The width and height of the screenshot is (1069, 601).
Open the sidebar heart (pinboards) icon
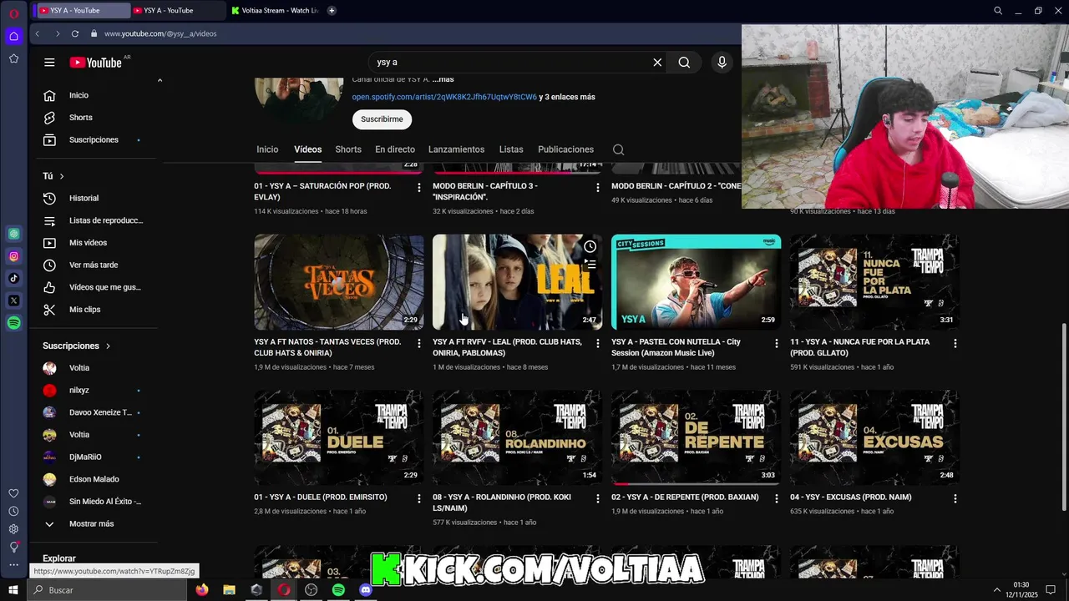pyautogui.click(x=13, y=493)
